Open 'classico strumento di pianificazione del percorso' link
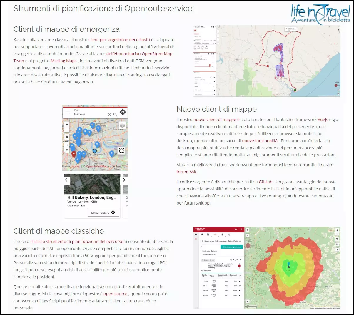Screen dimensions: 354x315 tap(77, 242)
